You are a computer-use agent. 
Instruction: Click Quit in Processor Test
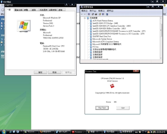[123, 108]
